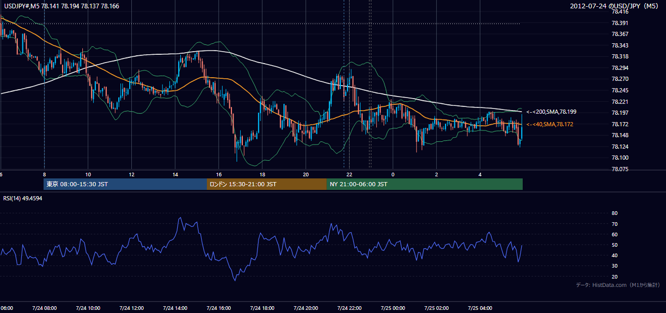This screenshot has height=313, width=666.
Task: Select the NY 21:00-06:00 JST session bar
Action: 425,184
